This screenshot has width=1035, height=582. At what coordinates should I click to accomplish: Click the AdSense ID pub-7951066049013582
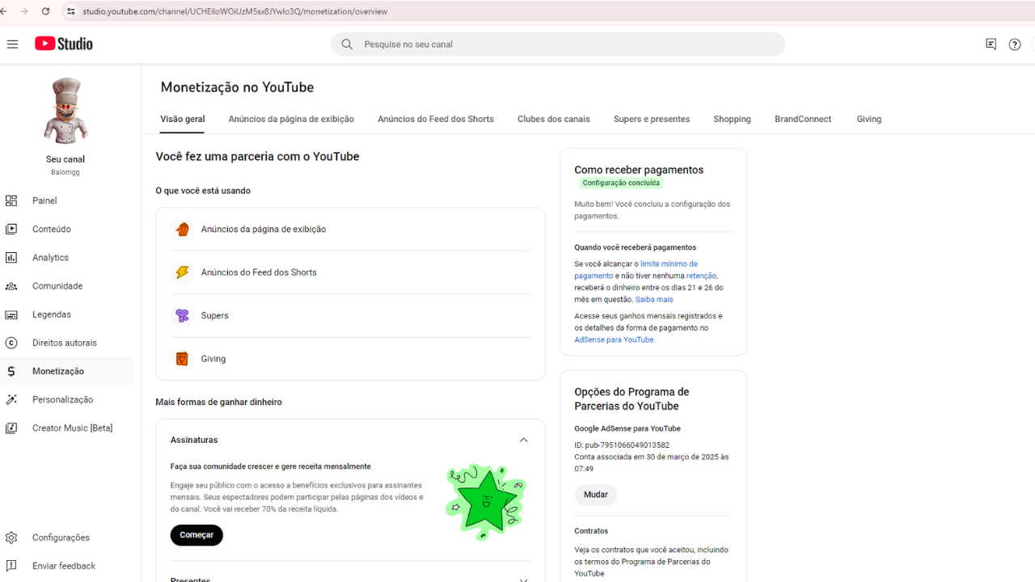[x=622, y=445]
